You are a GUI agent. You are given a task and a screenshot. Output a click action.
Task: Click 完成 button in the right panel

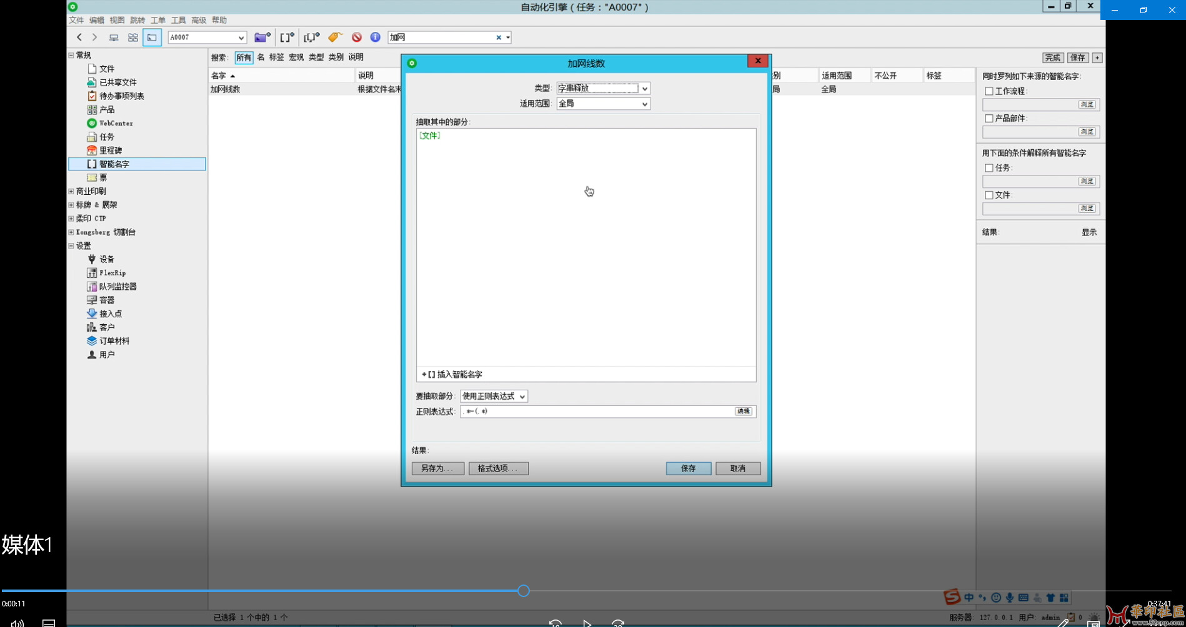tap(1053, 57)
